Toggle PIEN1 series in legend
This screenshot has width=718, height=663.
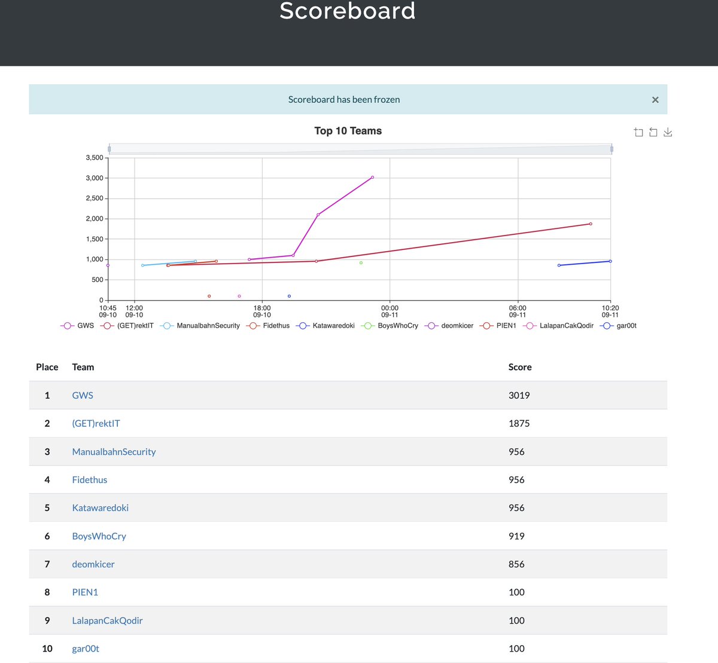498,326
